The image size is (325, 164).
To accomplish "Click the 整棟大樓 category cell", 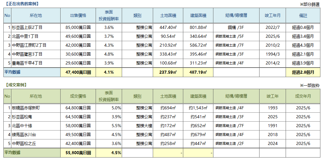I will (x=144, y=126).
